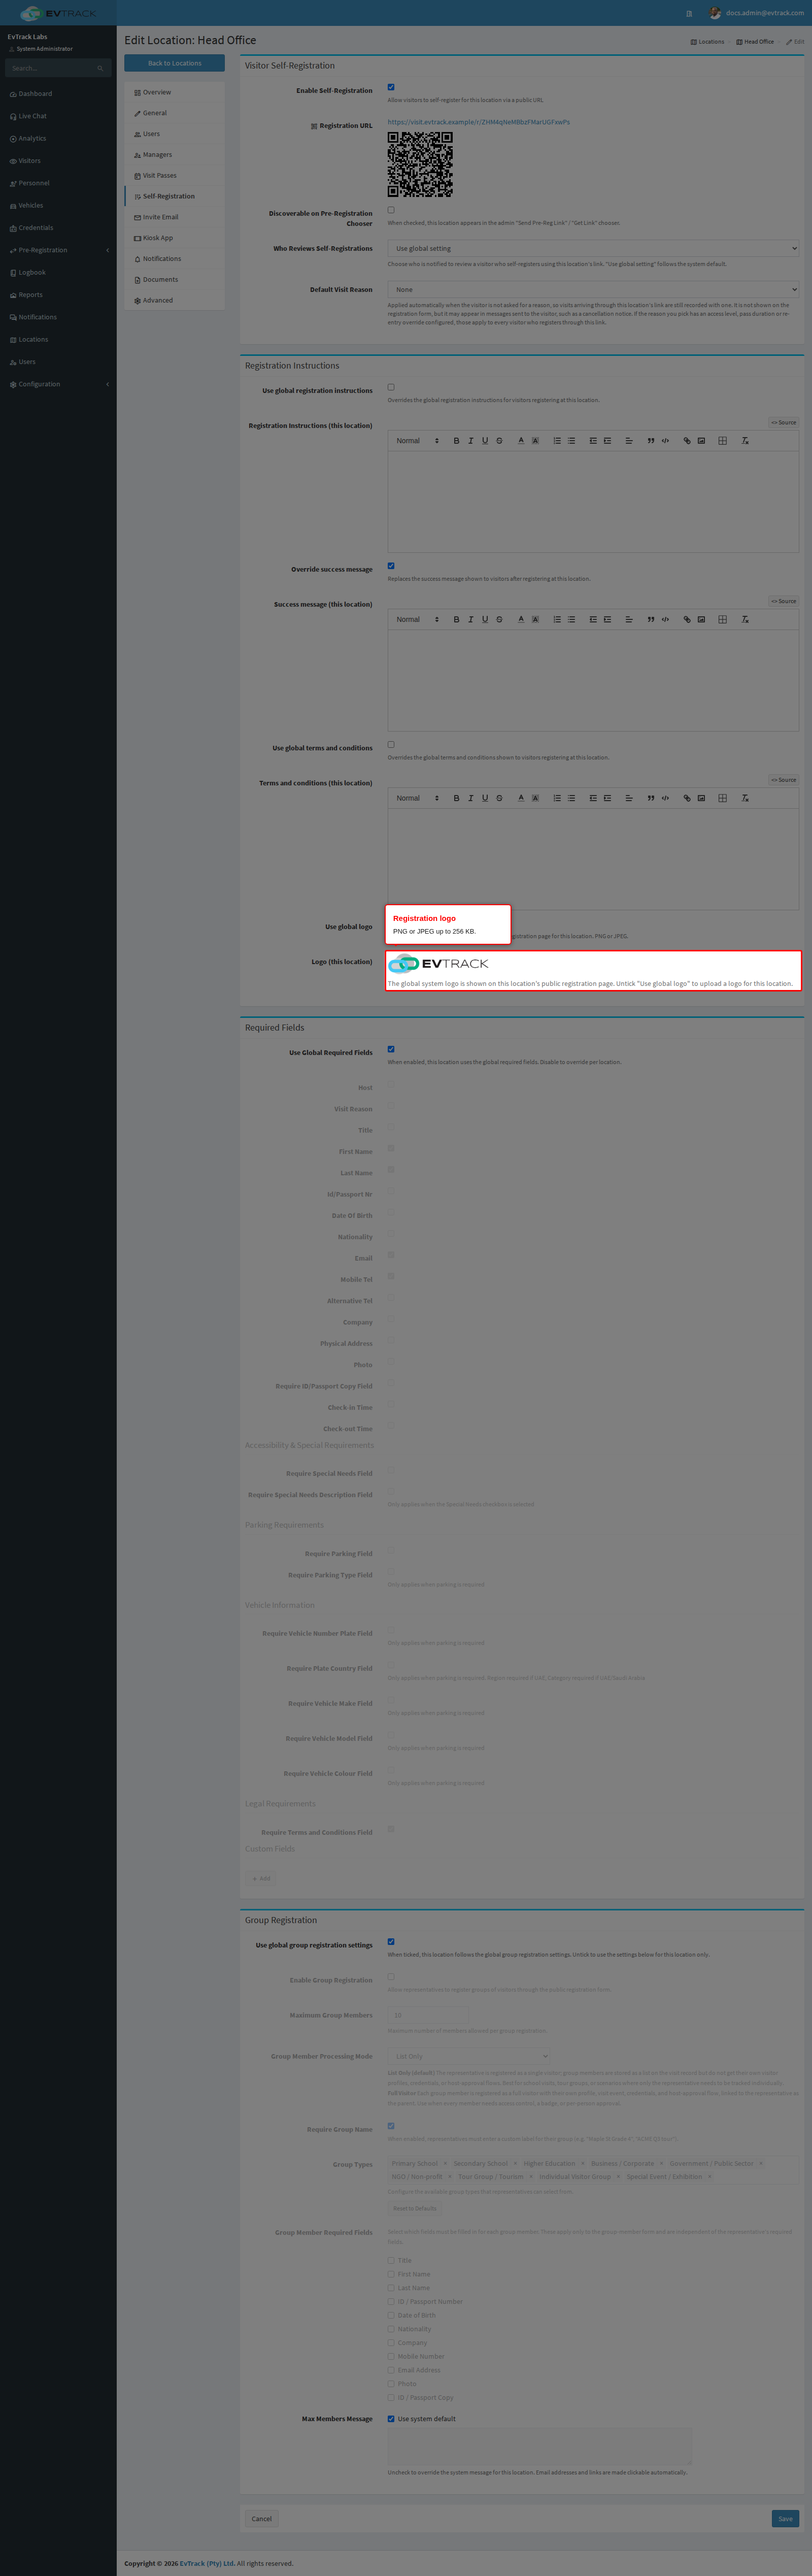The width and height of the screenshot is (812, 2576).
Task: Click the Cancel button
Action: click(x=262, y=2519)
